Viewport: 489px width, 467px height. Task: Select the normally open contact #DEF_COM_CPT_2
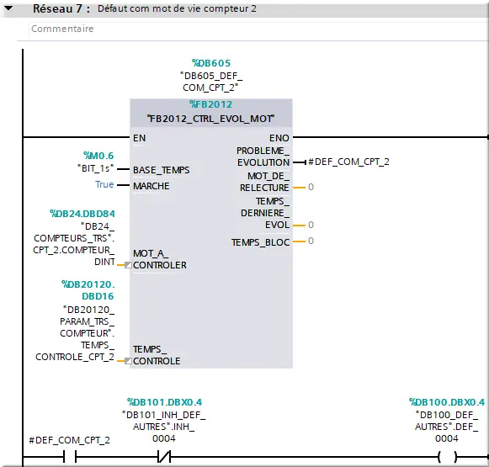pos(70,457)
